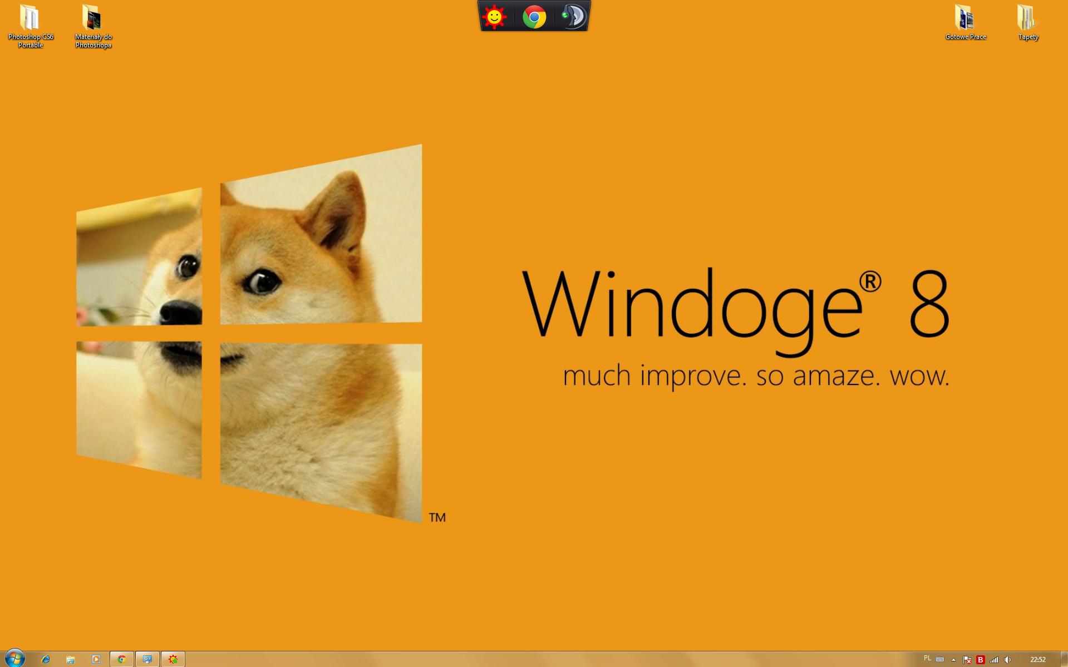Launch TeamSpeak from the top dock
1068x667 pixels.
pyautogui.click(x=573, y=17)
